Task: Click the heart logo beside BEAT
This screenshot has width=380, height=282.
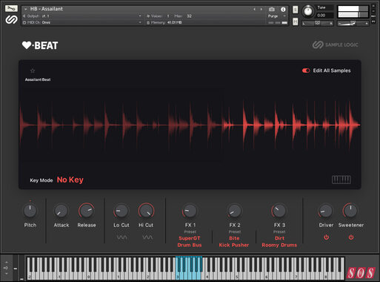Action: (27, 45)
